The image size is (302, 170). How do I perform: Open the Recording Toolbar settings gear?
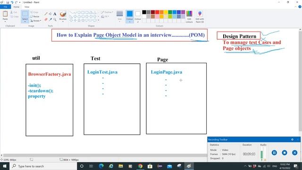click(292, 139)
